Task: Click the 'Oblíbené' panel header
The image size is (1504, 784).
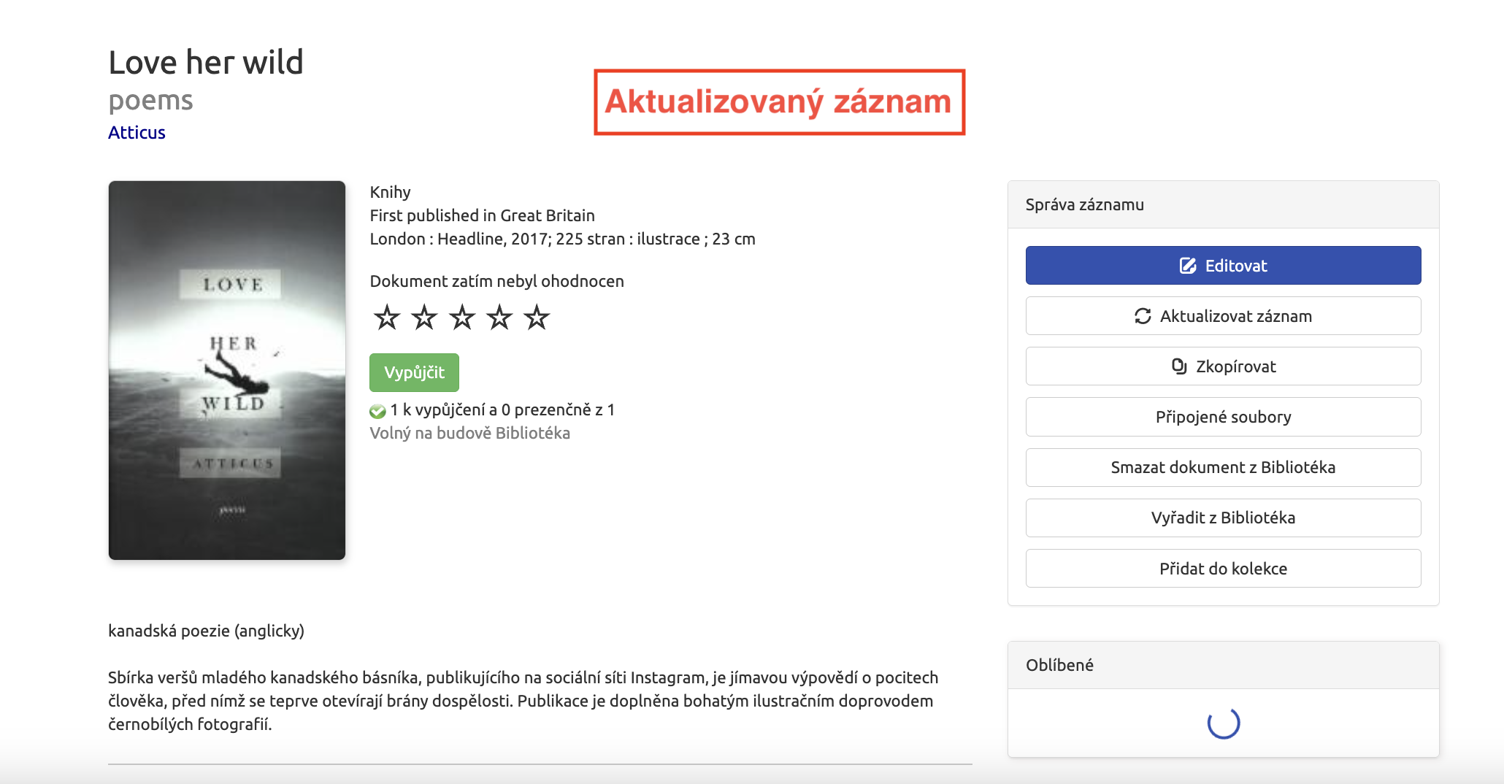Action: pos(1223,665)
